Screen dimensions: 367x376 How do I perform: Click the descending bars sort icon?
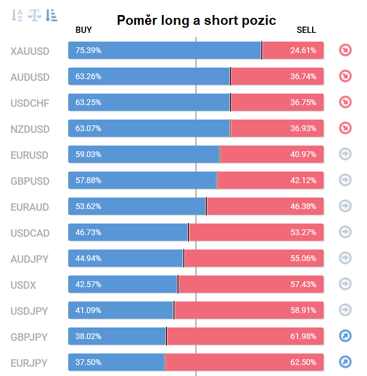51,16
